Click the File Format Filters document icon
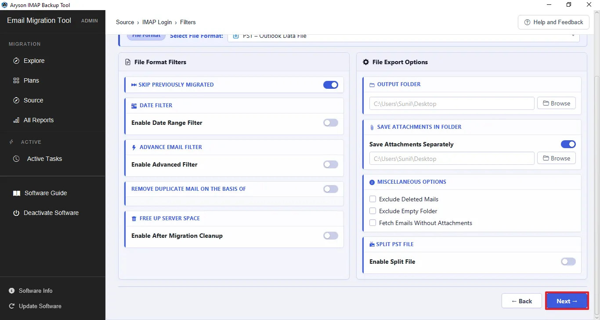The image size is (600, 320). pos(128,62)
